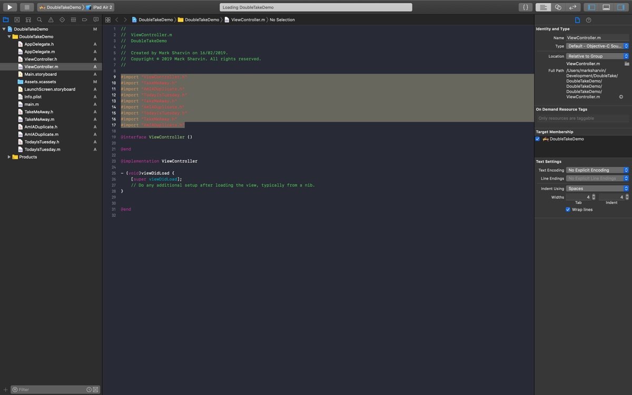
Task: Open the Location dropdown (Relative to Group)
Action: [597, 56]
